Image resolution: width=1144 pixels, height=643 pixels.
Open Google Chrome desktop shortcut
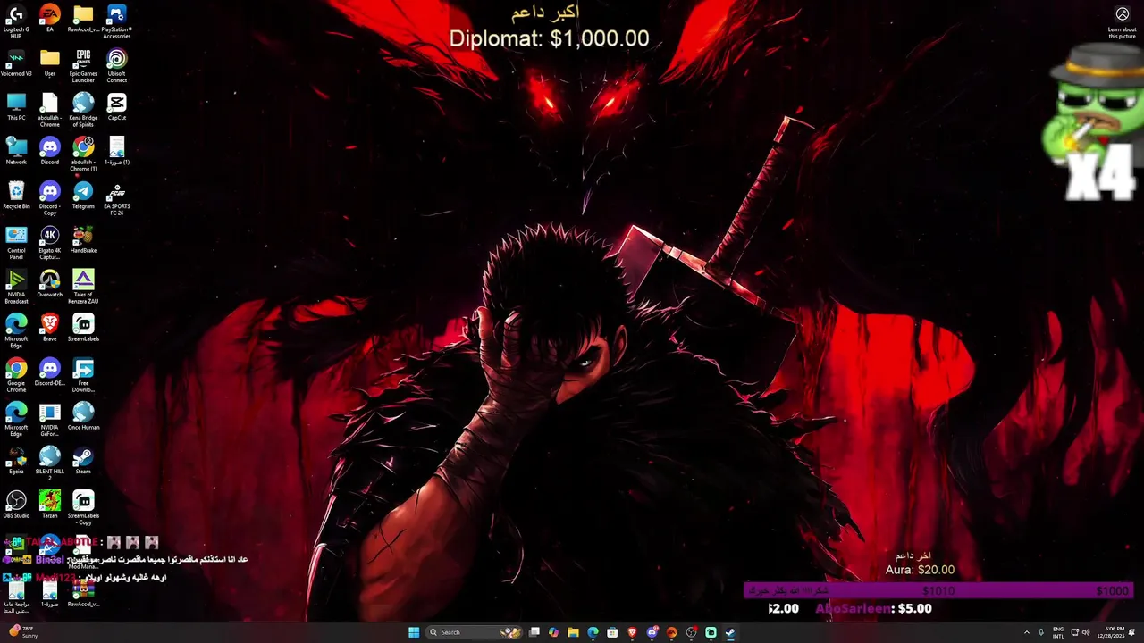[x=16, y=376]
